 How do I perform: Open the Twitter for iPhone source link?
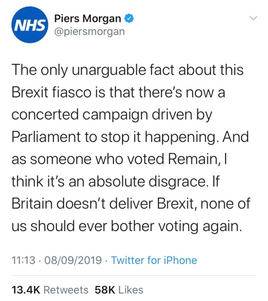tap(154, 261)
